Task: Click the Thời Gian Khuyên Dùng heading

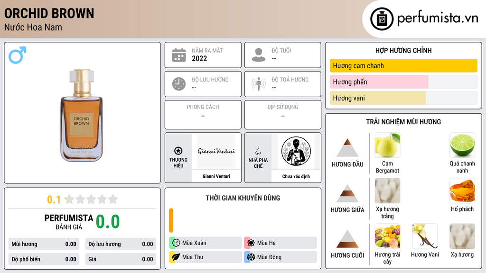Action: (243, 198)
